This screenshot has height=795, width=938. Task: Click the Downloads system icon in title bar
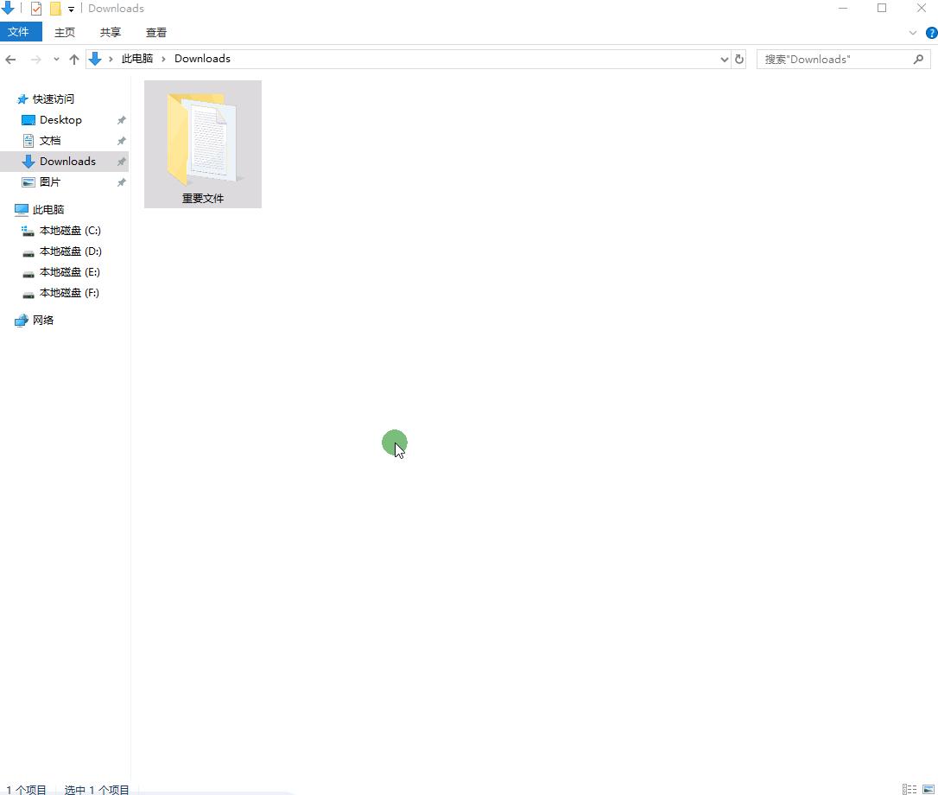(x=8, y=9)
